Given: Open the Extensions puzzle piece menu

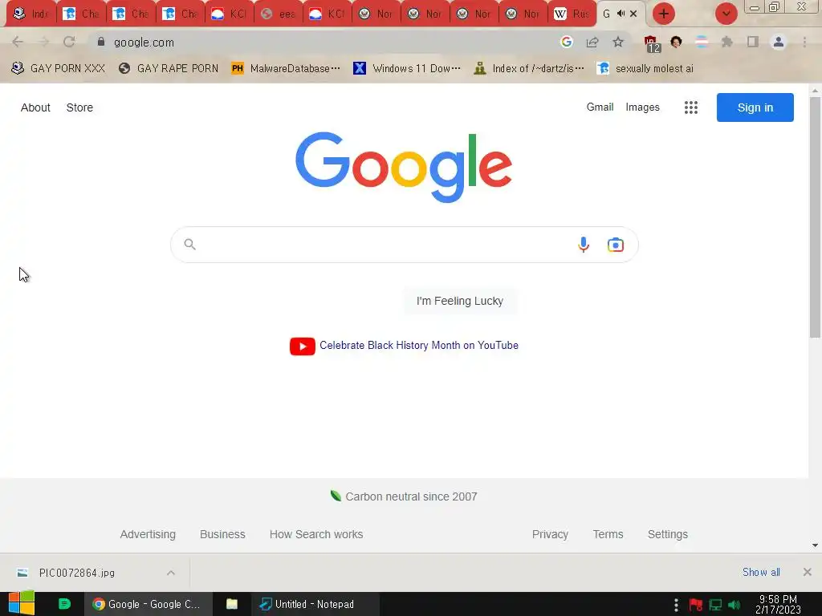Looking at the screenshot, I should coord(727,42).
